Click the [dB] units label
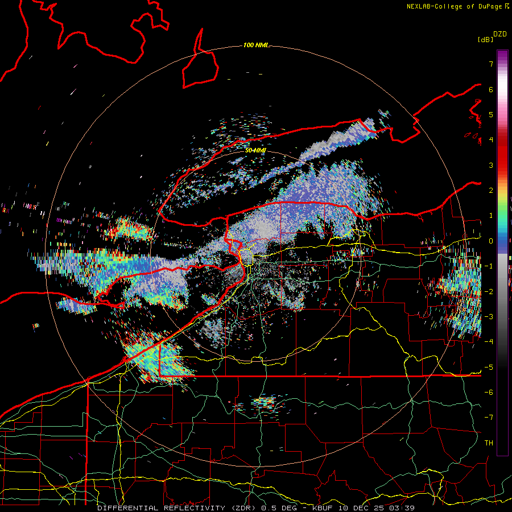Screen dimensions: 512x512 pyautogui.click(x=485, y=39)
